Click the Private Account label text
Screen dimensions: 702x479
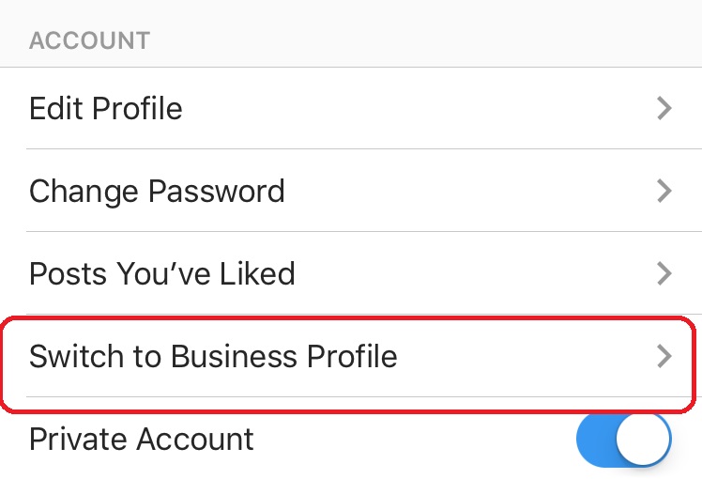[142, 440]
